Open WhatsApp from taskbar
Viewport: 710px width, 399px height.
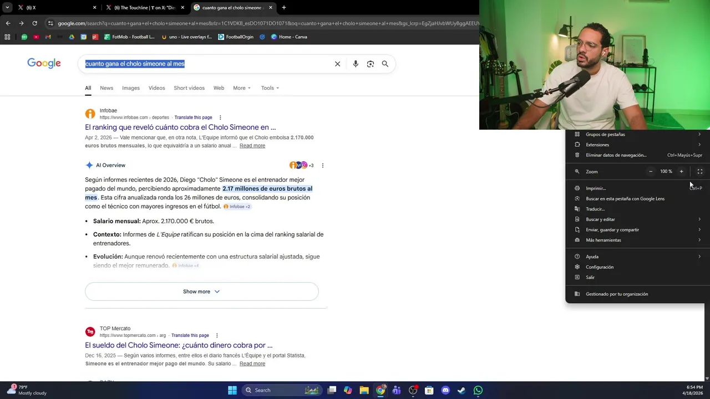(x=478, y=390)
